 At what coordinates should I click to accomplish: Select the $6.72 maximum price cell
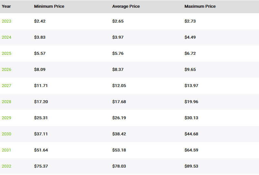(190, 53)
